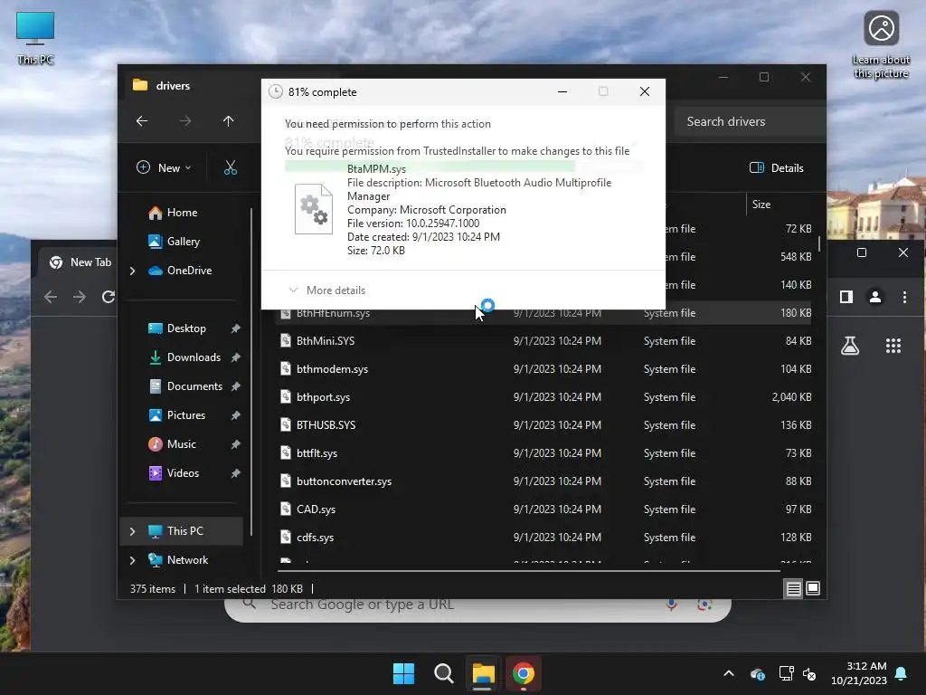Click the pin icon next to Downloads

pos(236,357)
